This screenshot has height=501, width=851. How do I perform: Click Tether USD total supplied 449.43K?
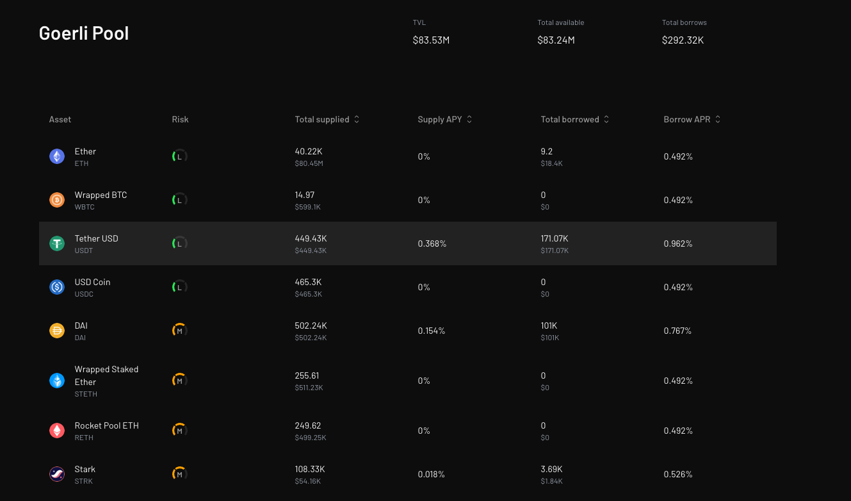(311, 238)
